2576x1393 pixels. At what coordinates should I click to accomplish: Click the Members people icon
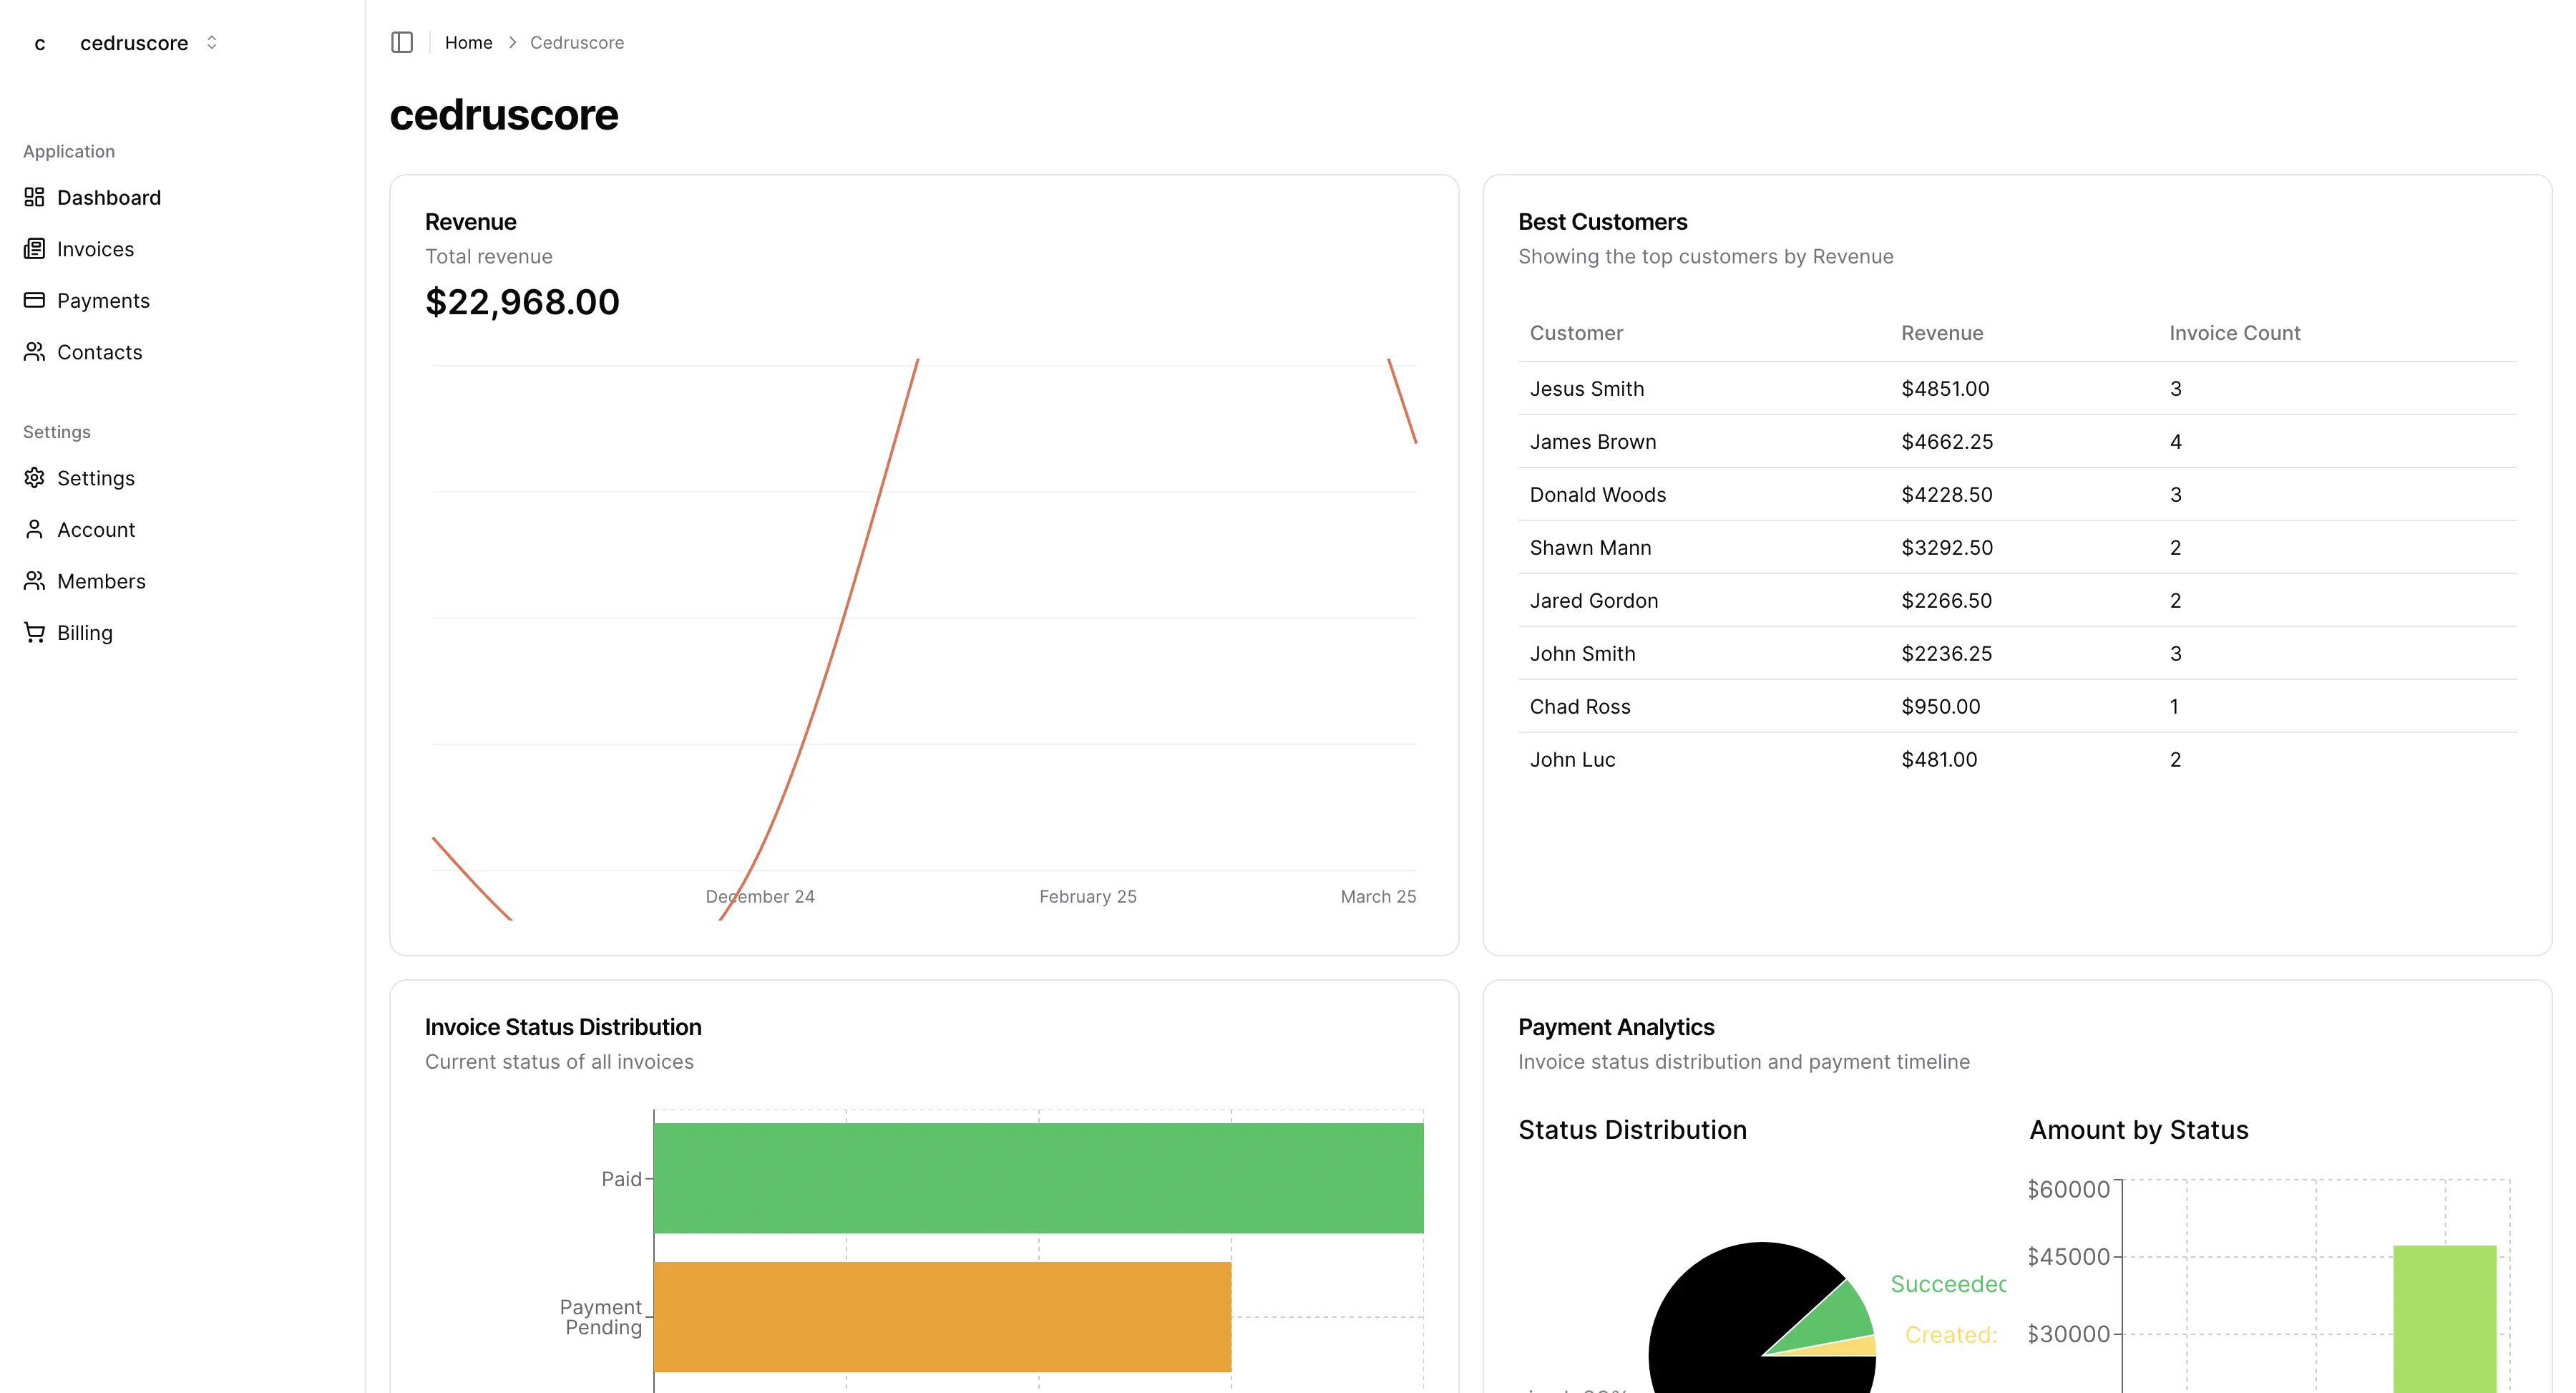click(34, 581)
